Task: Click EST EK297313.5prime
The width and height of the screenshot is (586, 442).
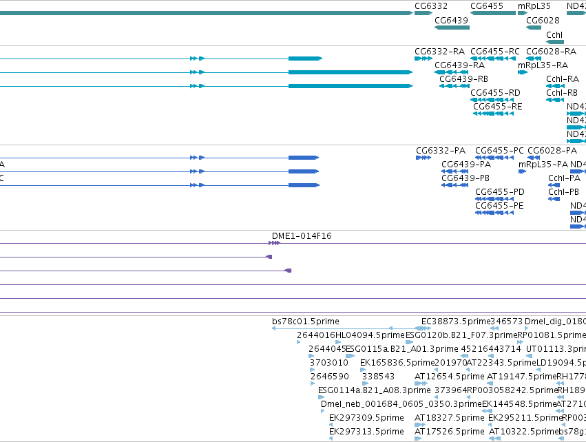Action: [366, 432]
